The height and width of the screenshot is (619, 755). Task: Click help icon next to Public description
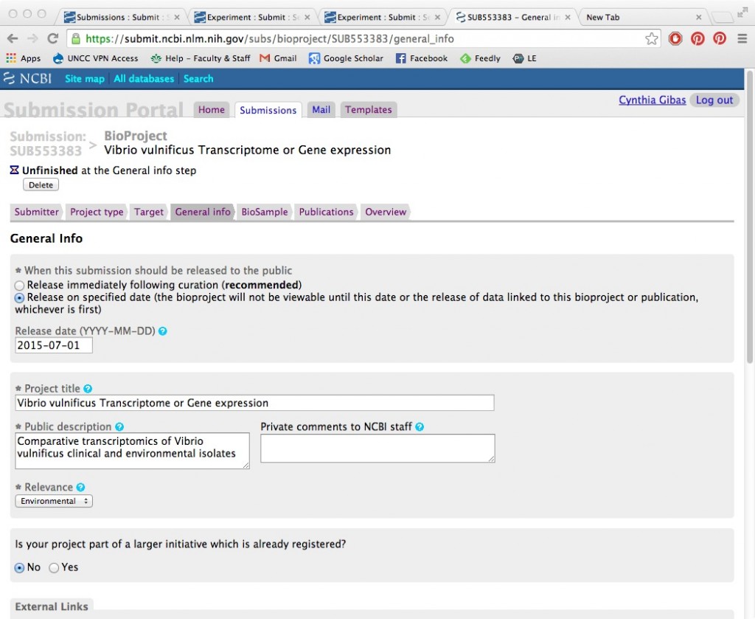pos(119,427)
